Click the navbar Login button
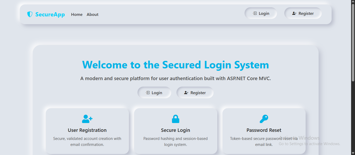The image size is (355, 155). pos(261,13)
